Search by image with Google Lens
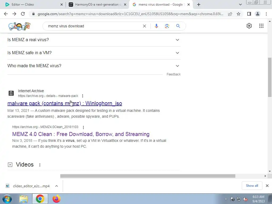The height and width of the screenshot is (204, 272). 167,26
